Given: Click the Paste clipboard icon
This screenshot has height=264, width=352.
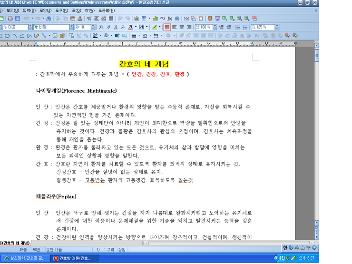Looking at the screenshot, I should [72, 19].
